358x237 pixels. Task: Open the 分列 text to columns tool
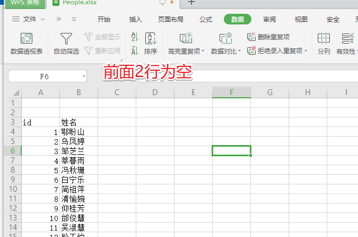click(324, 39)
